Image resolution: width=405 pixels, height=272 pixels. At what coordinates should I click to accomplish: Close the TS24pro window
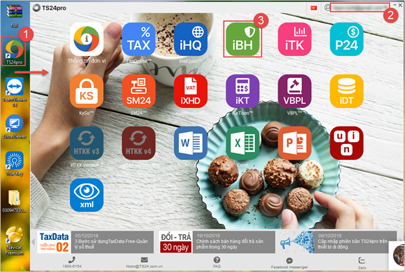coord(400,5)
